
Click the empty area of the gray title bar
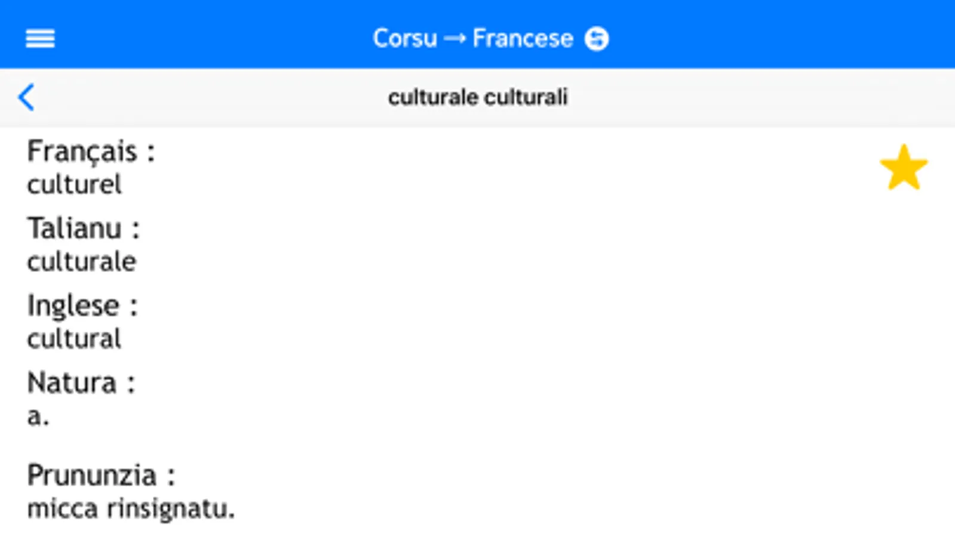click(747, 97)
